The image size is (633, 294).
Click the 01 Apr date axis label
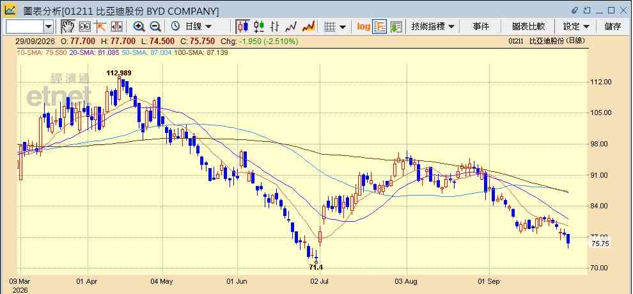coord(86,281)
